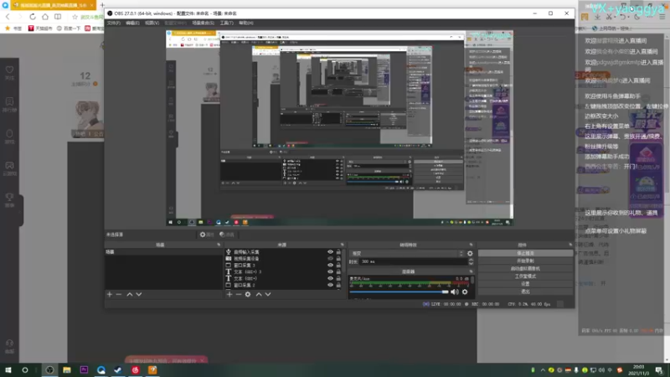Pop out the Controls dock panel
Screen dimensions: 670x377
click(x=570, y=245)
